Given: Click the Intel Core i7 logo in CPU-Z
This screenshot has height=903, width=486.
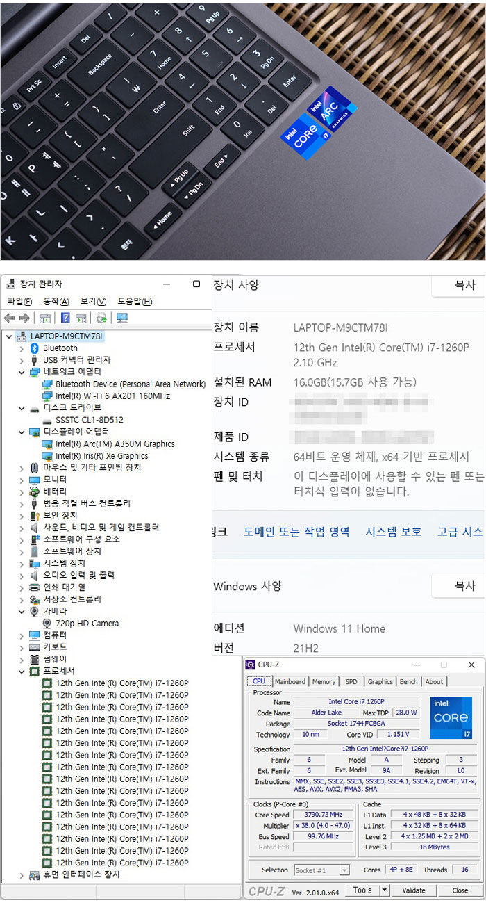Looking at the screenshot, I should [x=451, y=717].
